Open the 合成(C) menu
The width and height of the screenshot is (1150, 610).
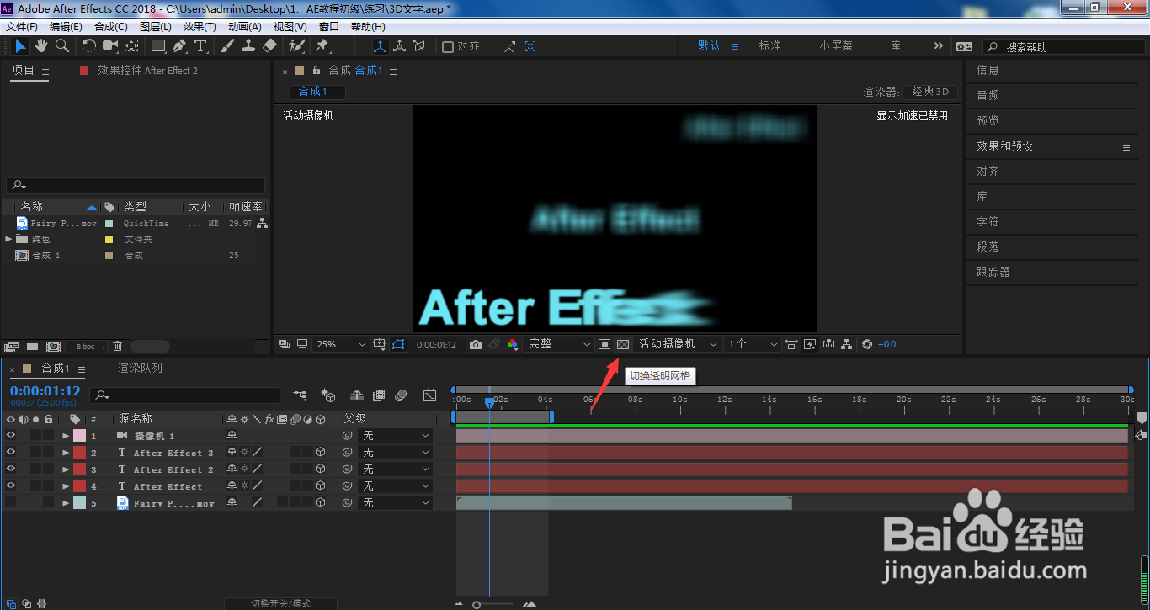coord(111,26)
